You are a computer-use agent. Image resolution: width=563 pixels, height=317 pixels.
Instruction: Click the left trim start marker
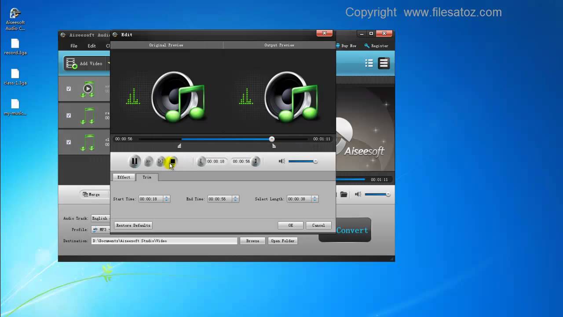click(179, 146)
